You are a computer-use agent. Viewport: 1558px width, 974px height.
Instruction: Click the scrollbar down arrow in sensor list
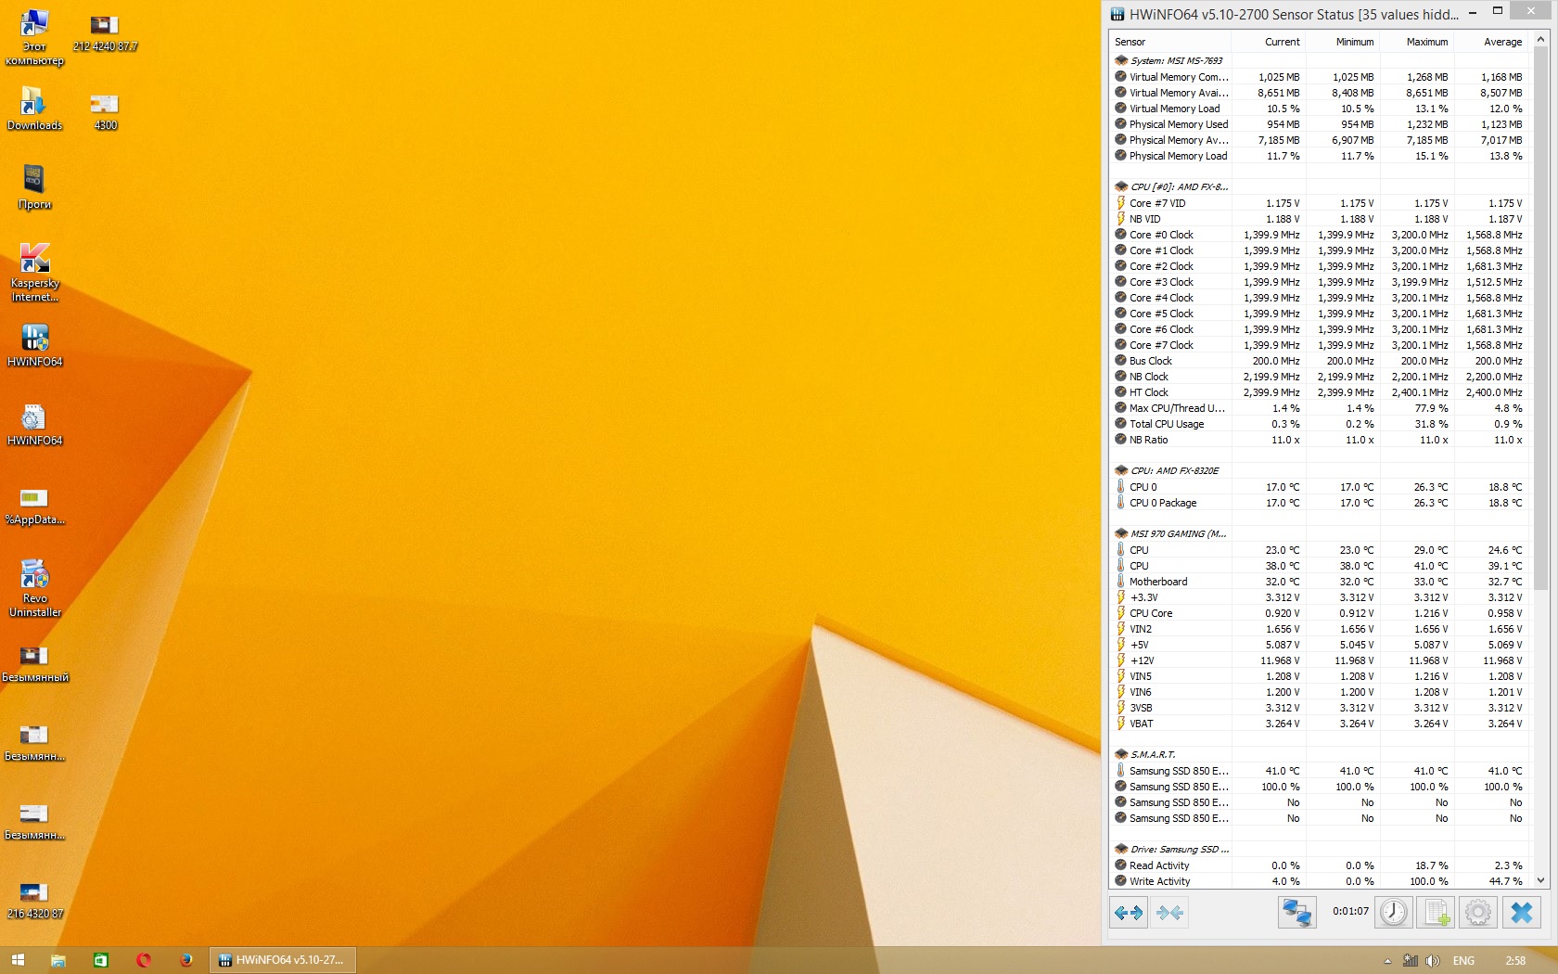[1540, 880]
